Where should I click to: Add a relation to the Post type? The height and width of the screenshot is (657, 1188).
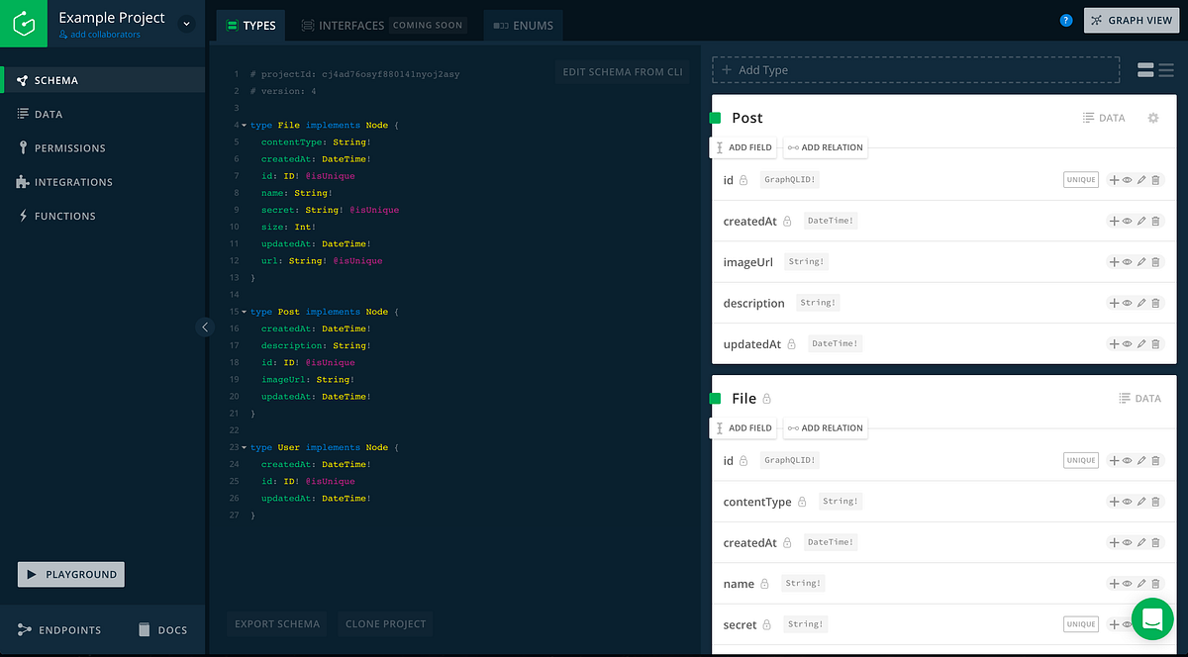click(825, 146)
